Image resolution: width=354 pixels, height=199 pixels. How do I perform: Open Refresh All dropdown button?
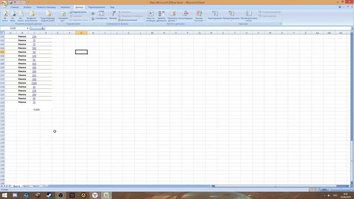(63, 17)
